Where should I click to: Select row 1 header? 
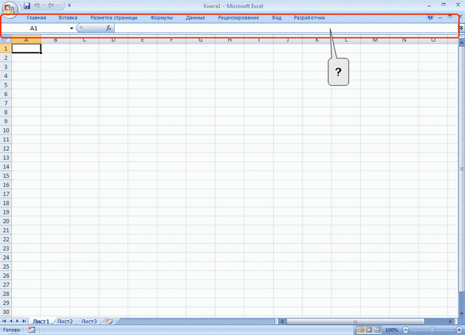point(6,48)
